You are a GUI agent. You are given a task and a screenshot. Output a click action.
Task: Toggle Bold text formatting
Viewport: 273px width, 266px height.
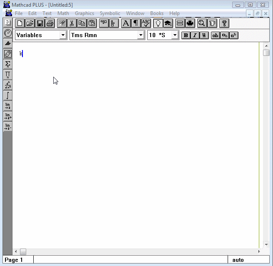pyautogui.click(x=186, y=35)
